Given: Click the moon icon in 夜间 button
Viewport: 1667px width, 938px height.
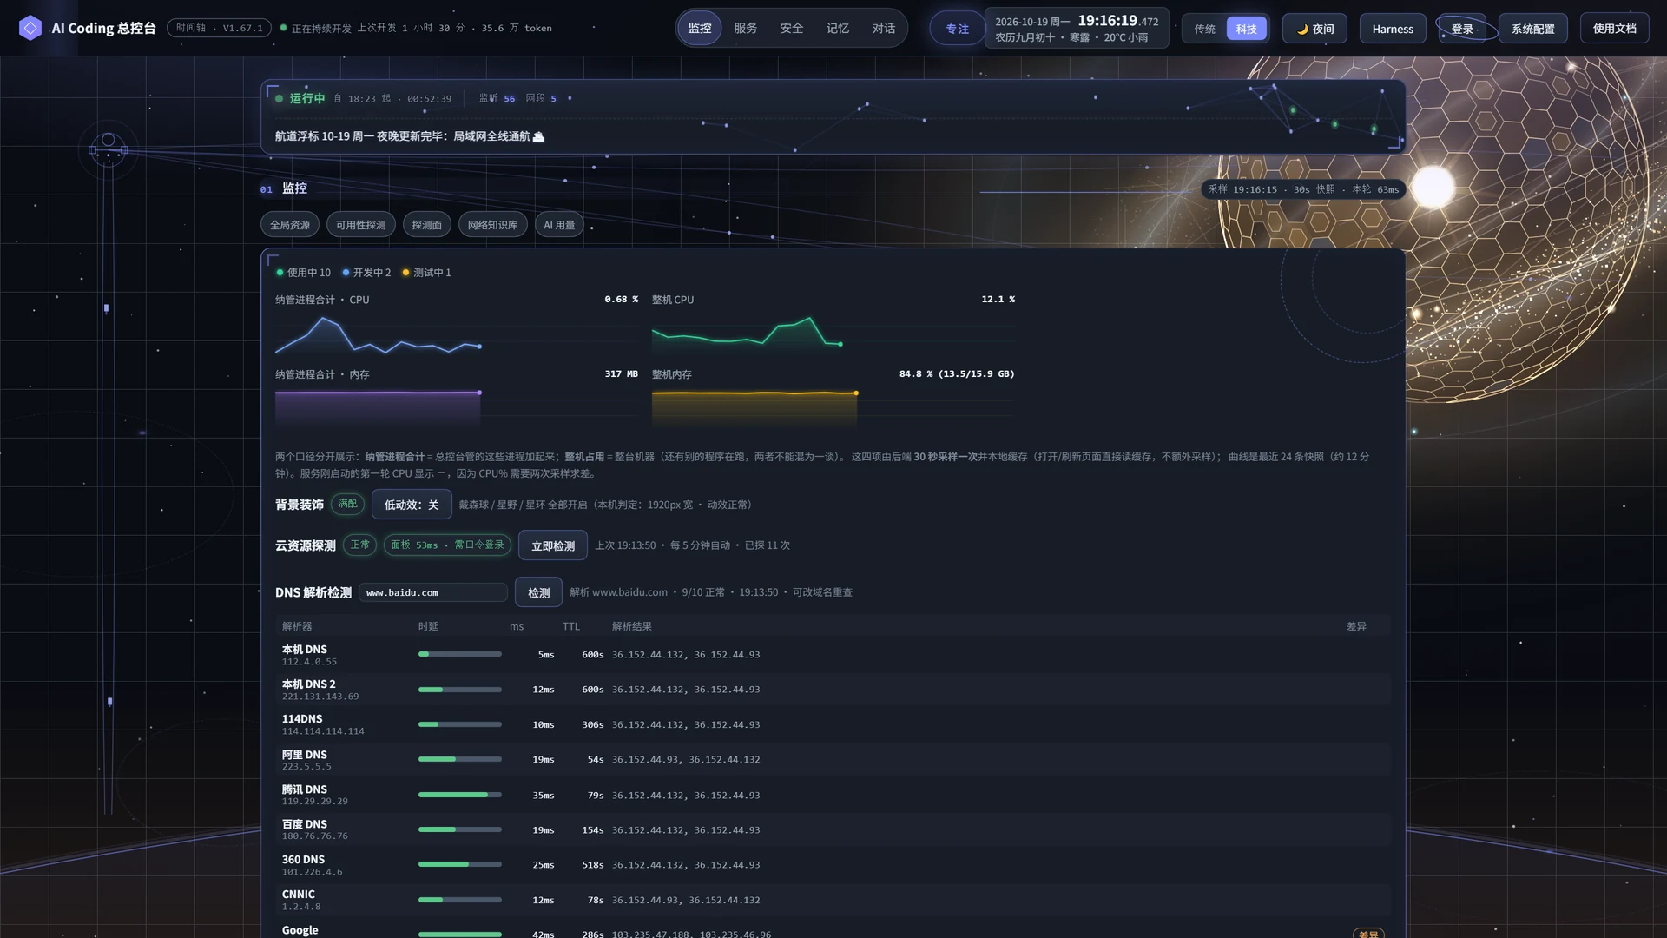Looking at the screenshot, I should (1302, 29).
